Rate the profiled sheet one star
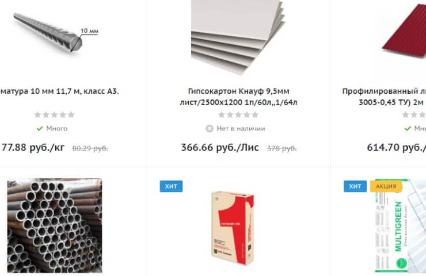The height and width of the screenshot is (276, 426). (406, 115)
